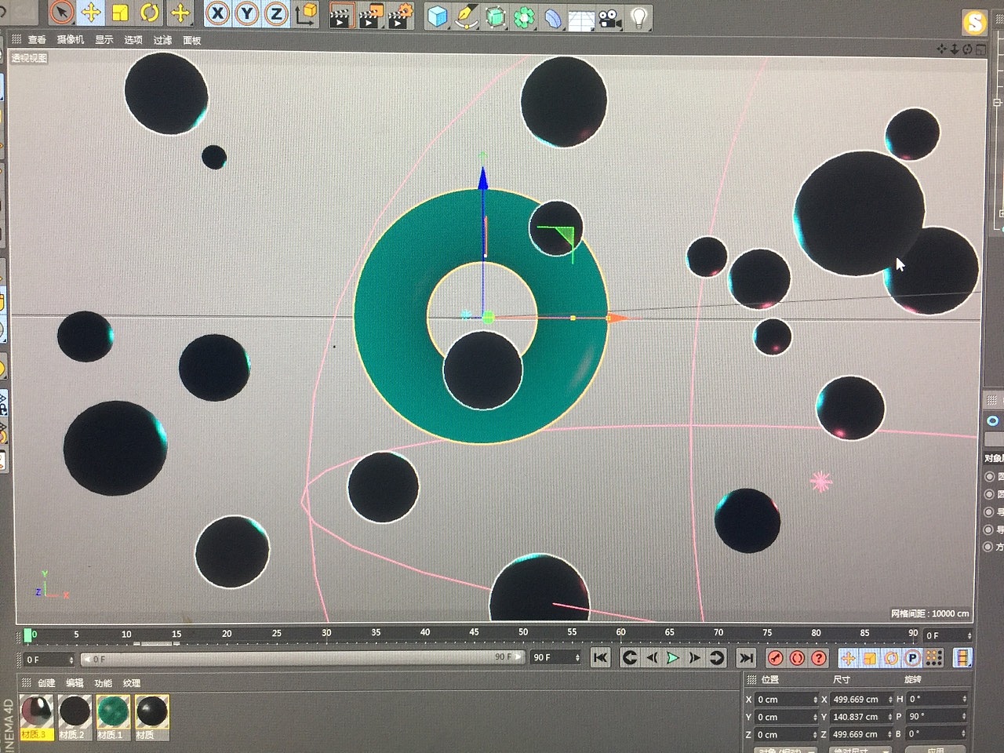Toggle automatic keyframing
The height and width of the screenshot is (753, 1004).
tap(797, 657)
